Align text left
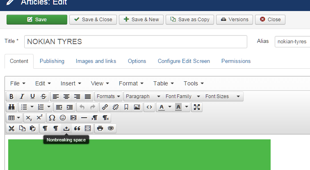Viewport: 310px width, 170px height. (56, 96)
